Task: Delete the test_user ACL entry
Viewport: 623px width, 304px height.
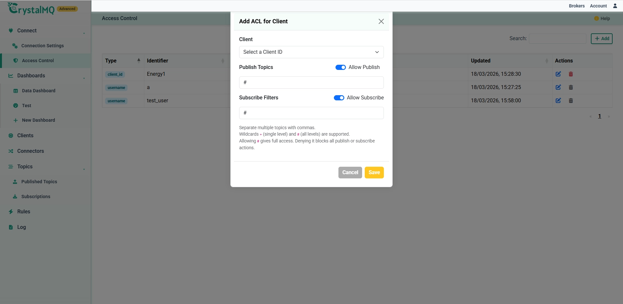Action: (571, 101)
